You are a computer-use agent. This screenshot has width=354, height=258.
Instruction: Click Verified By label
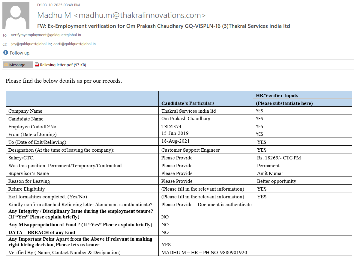[64, 252]
